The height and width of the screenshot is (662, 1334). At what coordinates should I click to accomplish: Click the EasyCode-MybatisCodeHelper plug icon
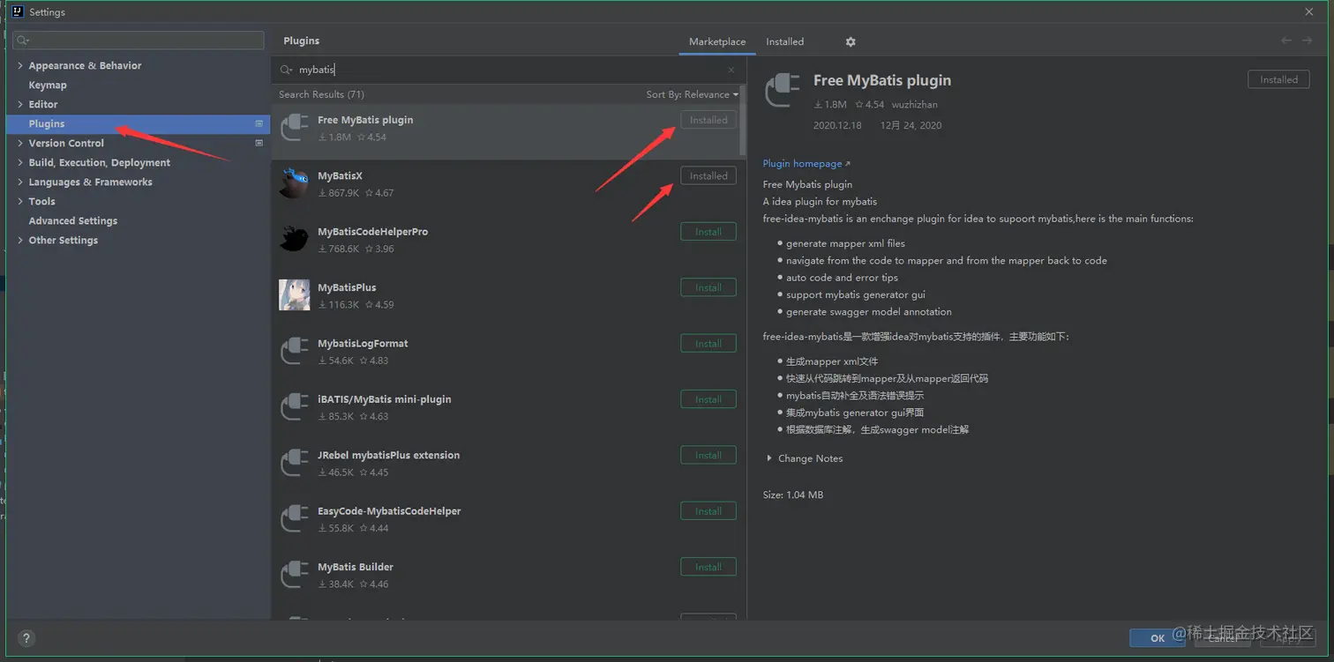coord(295,518)
